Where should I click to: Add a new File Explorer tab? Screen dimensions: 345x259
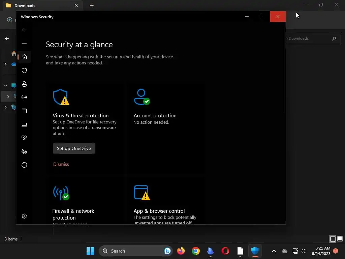(92, 5)
